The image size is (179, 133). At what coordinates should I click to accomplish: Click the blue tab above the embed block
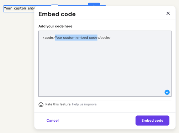pyautogui.click(x=94, y=4)
